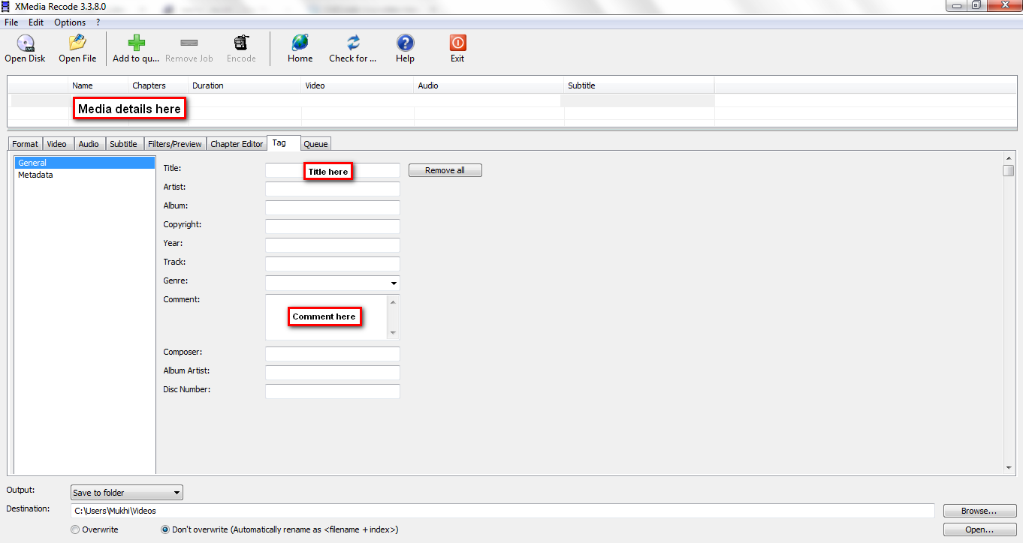
Task: Click the Composer input field
Action: tap(332, 354)
